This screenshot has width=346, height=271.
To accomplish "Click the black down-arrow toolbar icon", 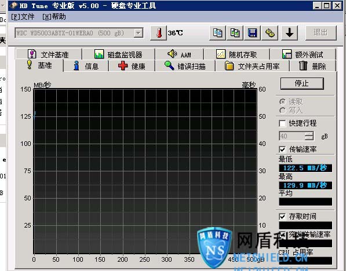I will [289, 33].
